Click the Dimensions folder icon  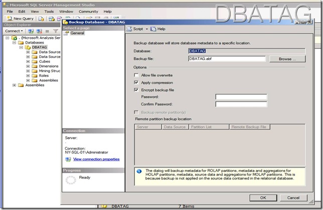coord(35,66)
